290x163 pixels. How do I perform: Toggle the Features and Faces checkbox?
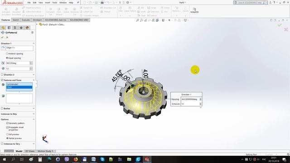pos(2,80)
